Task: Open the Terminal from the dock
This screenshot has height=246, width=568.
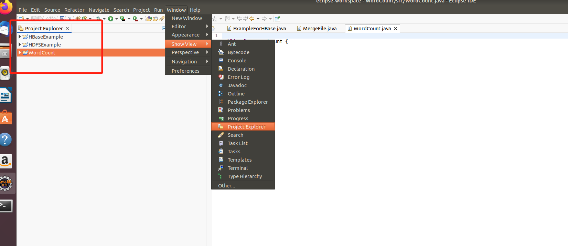Action: coord(6,206)
